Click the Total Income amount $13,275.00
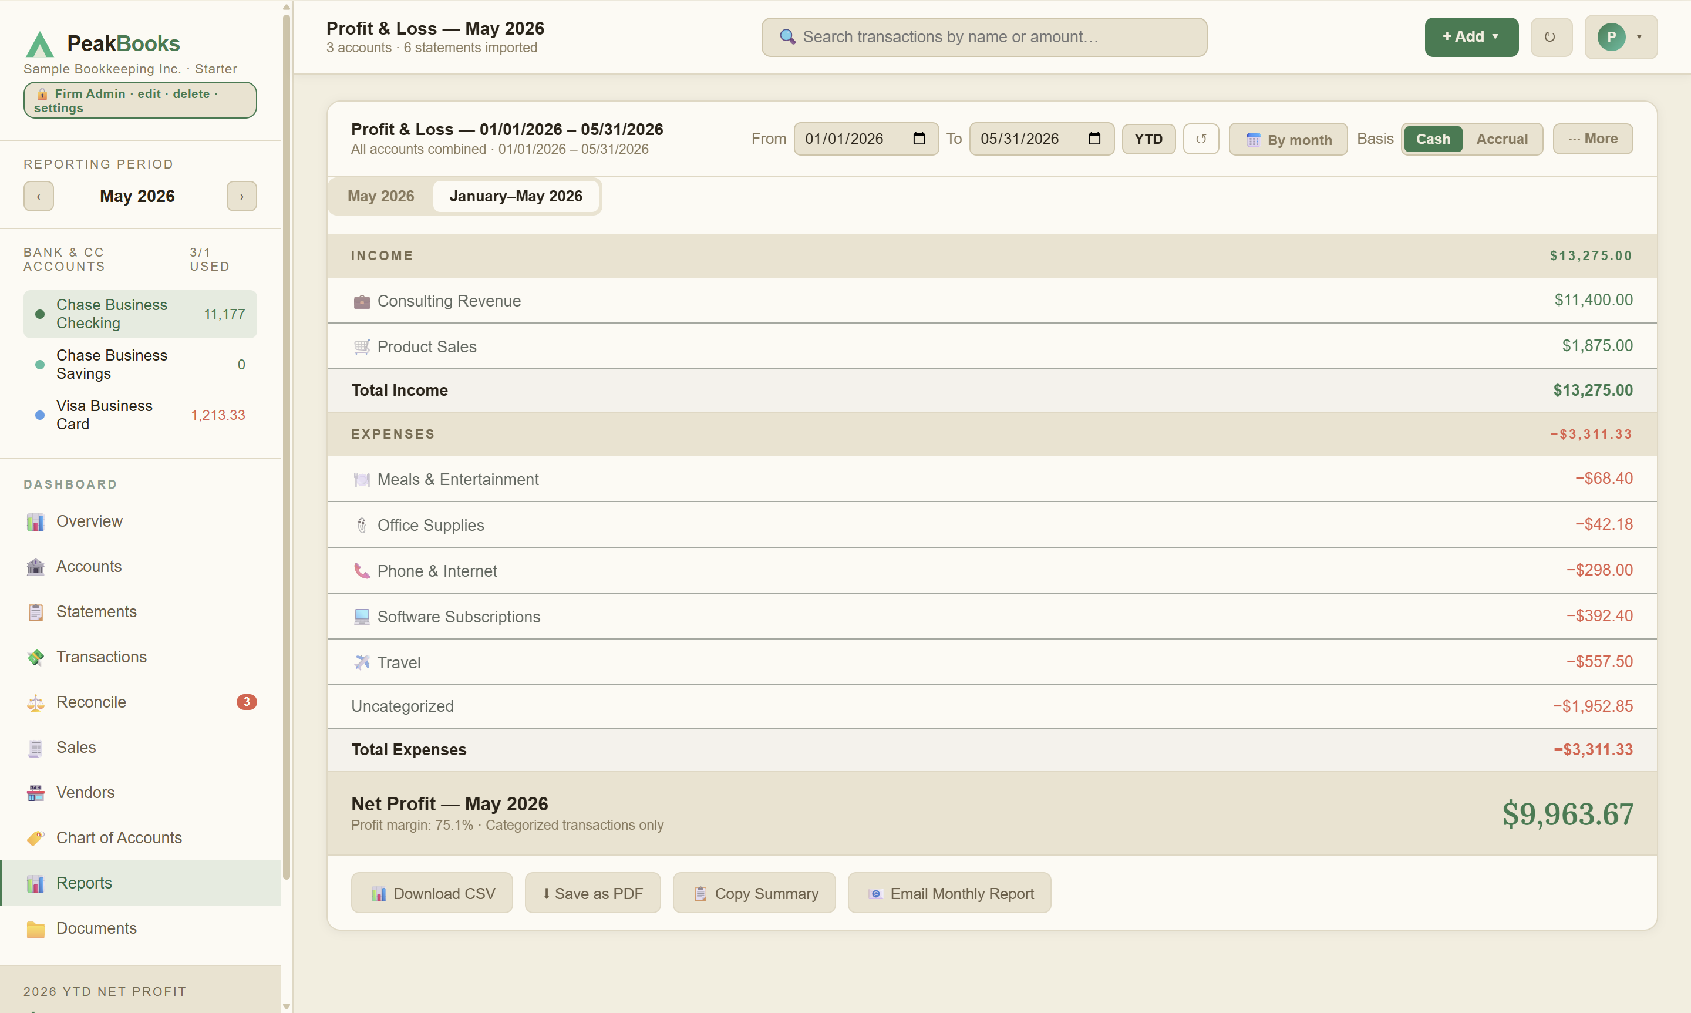Viewport: 1691px width, 1013px height. coord(1593,391)
